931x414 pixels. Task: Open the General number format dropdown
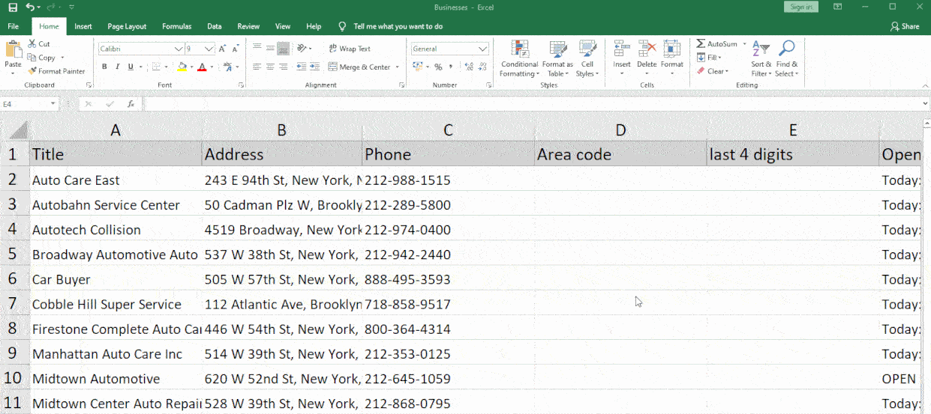pos(483,49)
